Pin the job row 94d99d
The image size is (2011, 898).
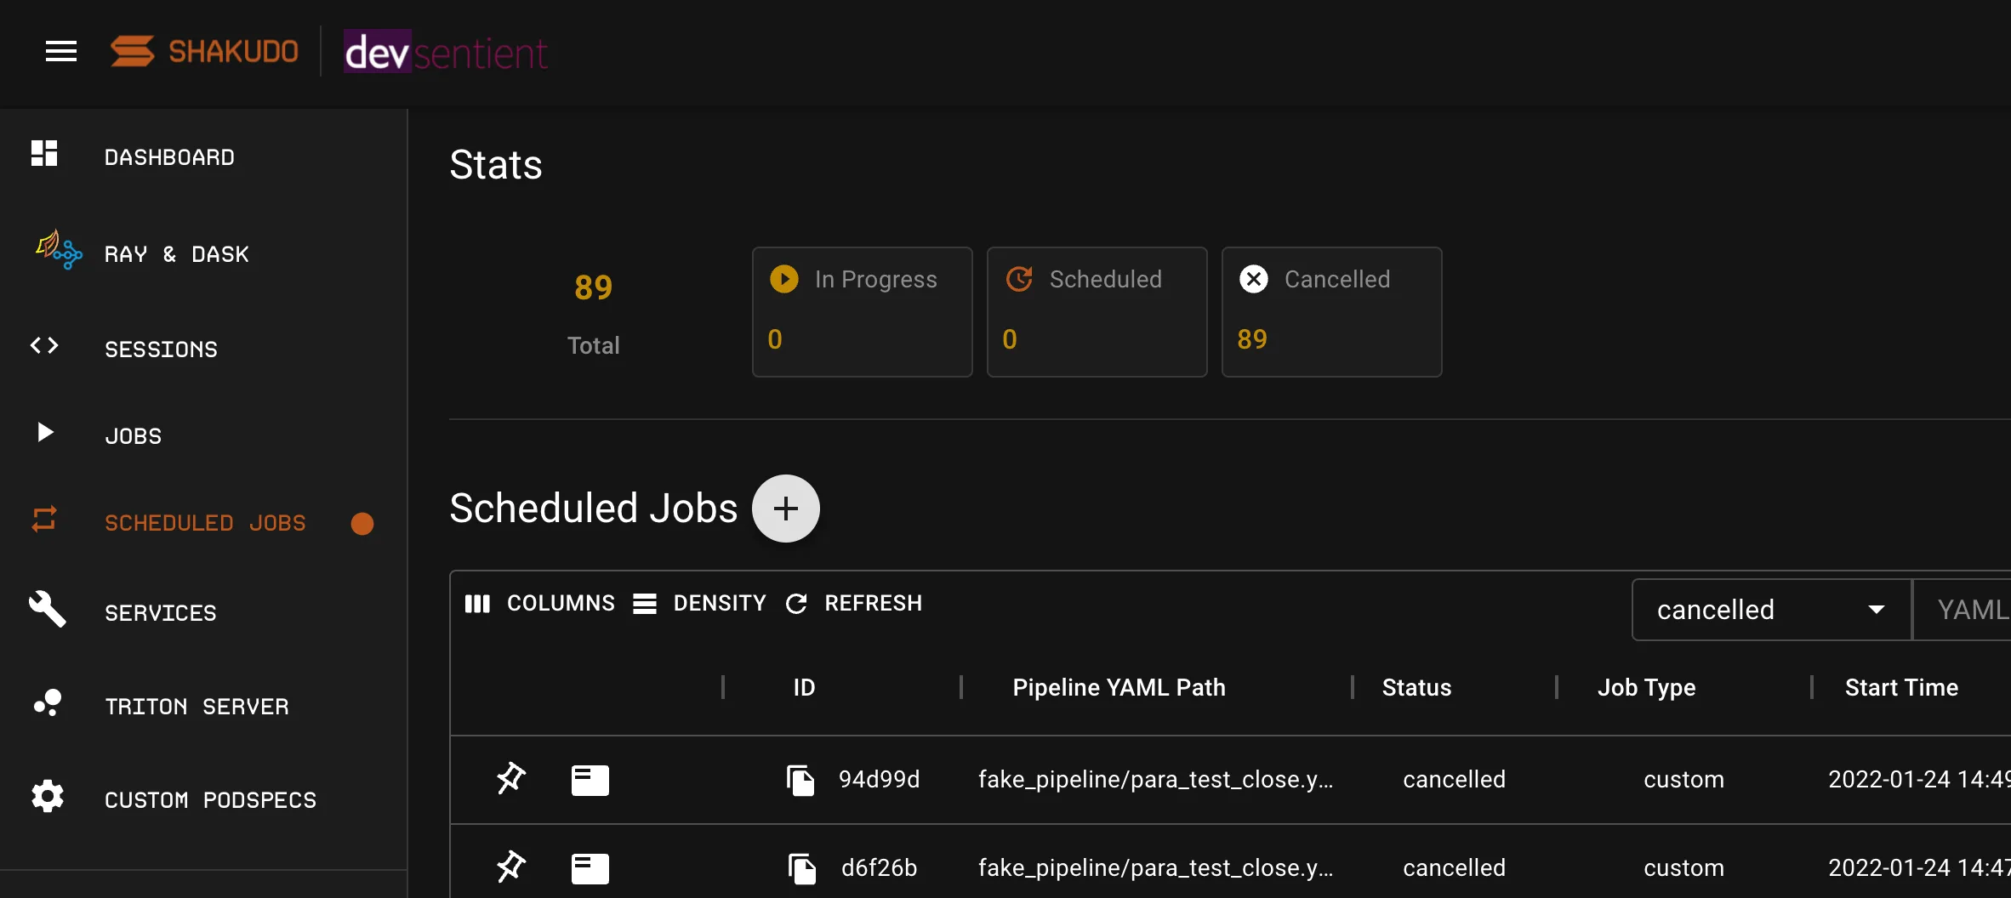pyautogui.click(x=511, y=779)
